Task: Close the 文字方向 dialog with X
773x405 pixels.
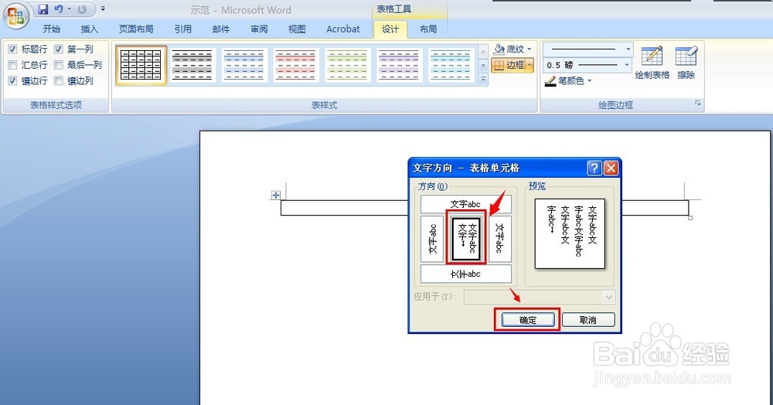Action: pyautogui.click(x=611, y=168)
